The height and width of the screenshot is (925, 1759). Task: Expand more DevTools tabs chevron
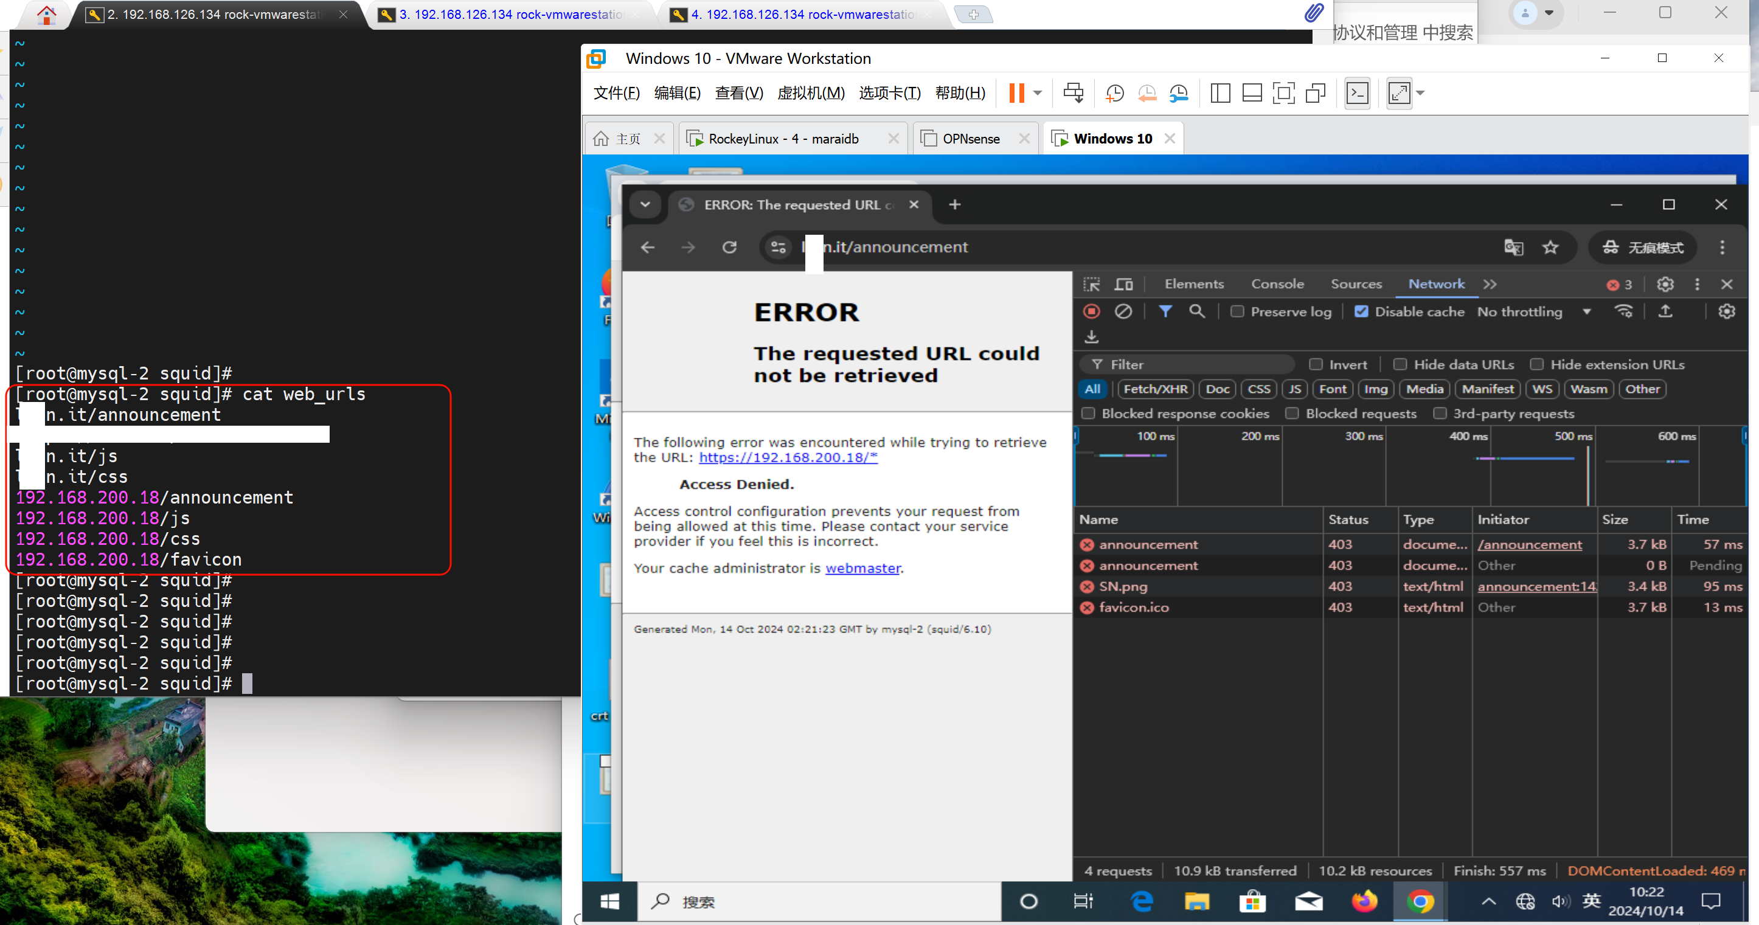(1490, 284)
